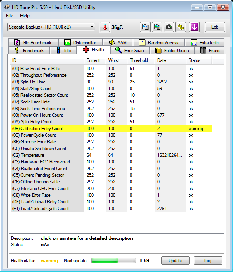This screenshot has width=233, height=272.
Task: Switch to the Extra tests tab
Action: pyautogui.click(x=204, y=42)
